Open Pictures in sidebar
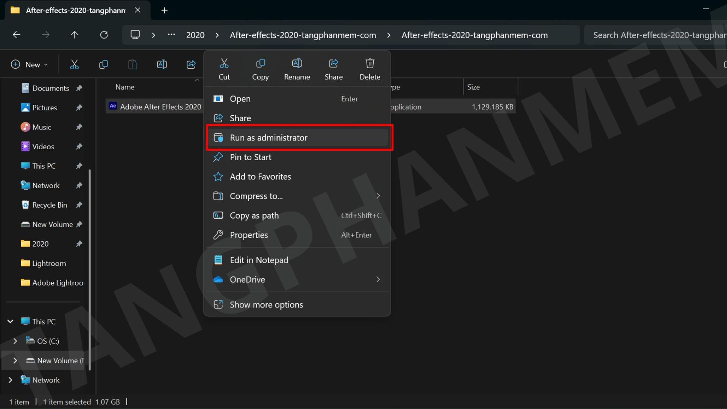This screenshot has width=727, height=409. point(45,108)
